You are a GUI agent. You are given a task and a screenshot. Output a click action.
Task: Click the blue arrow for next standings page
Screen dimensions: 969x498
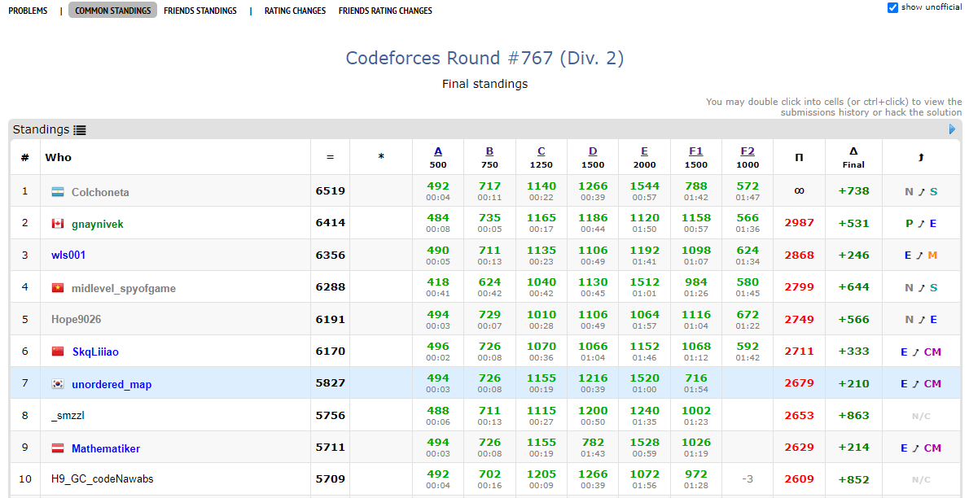pyautogui.click(x=953, y=129)
